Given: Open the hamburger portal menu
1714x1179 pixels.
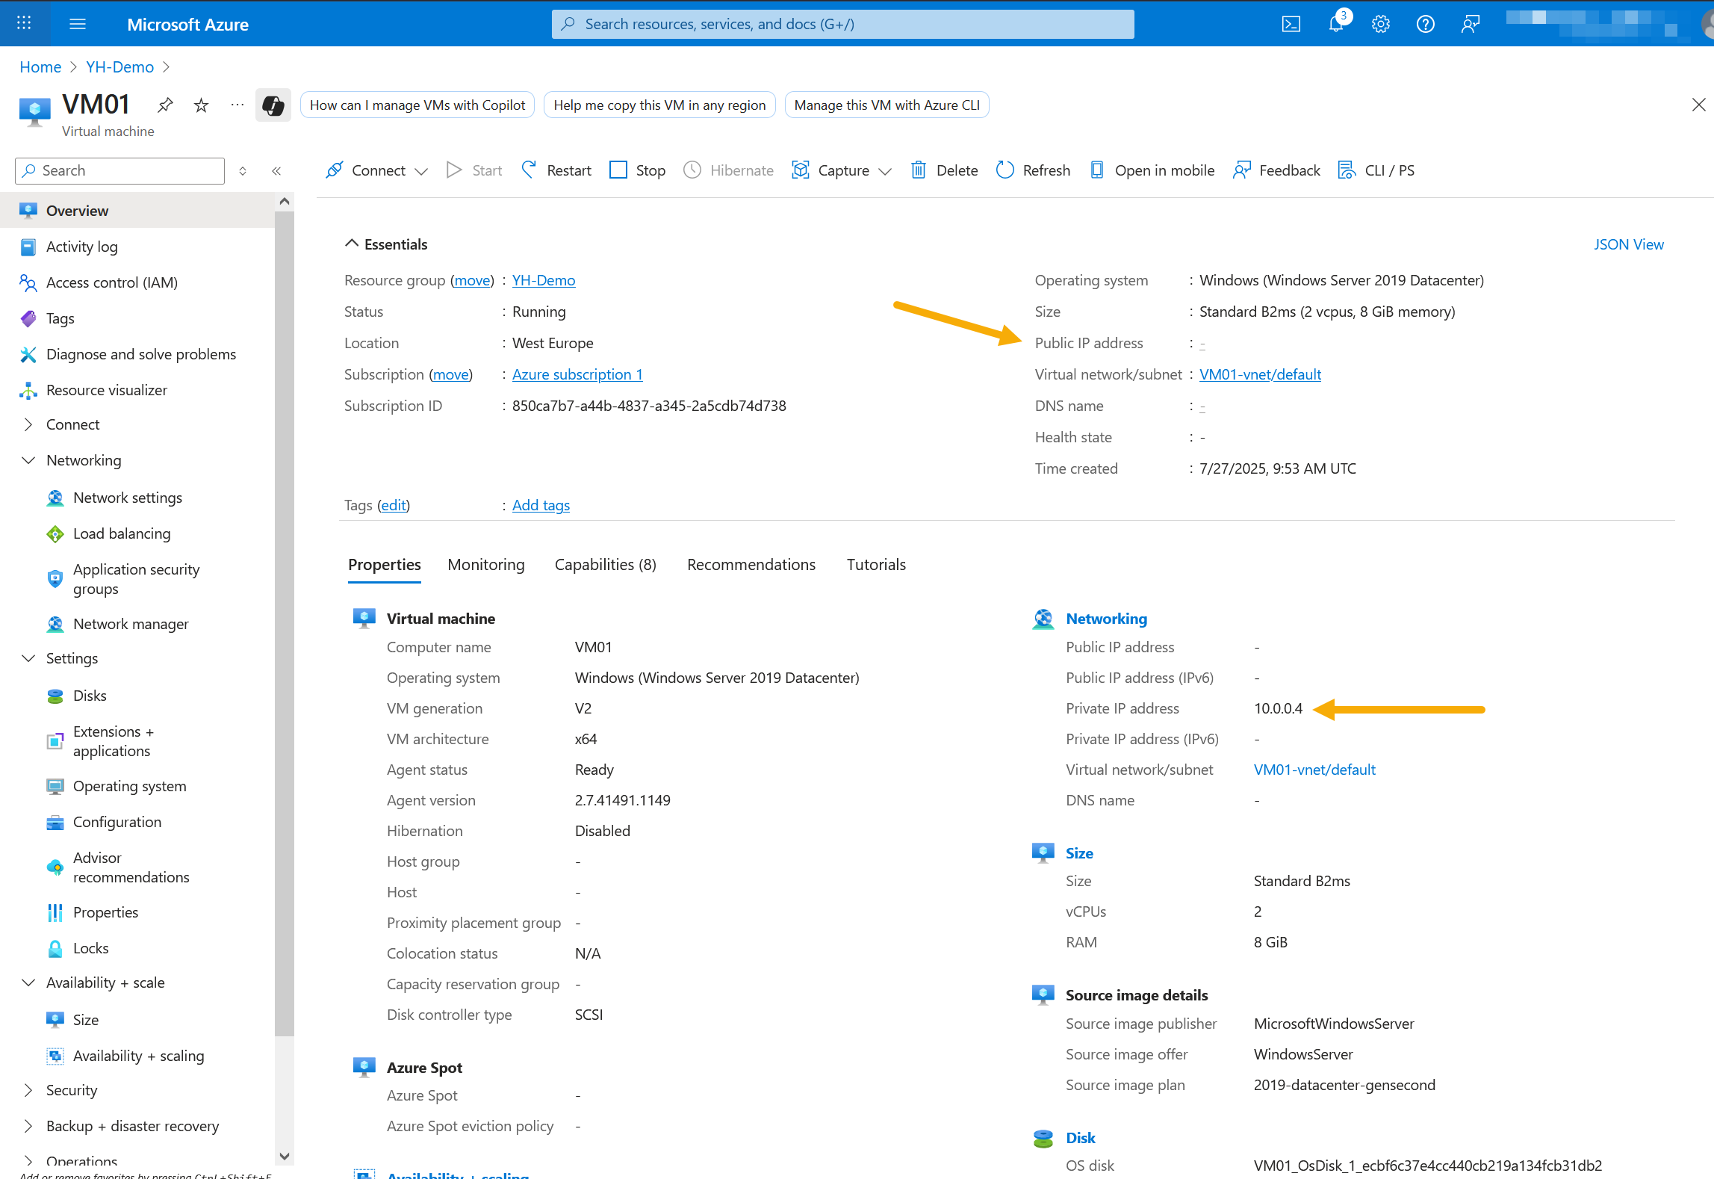Looking at the screenshot, I should click(x=78, y=24).
